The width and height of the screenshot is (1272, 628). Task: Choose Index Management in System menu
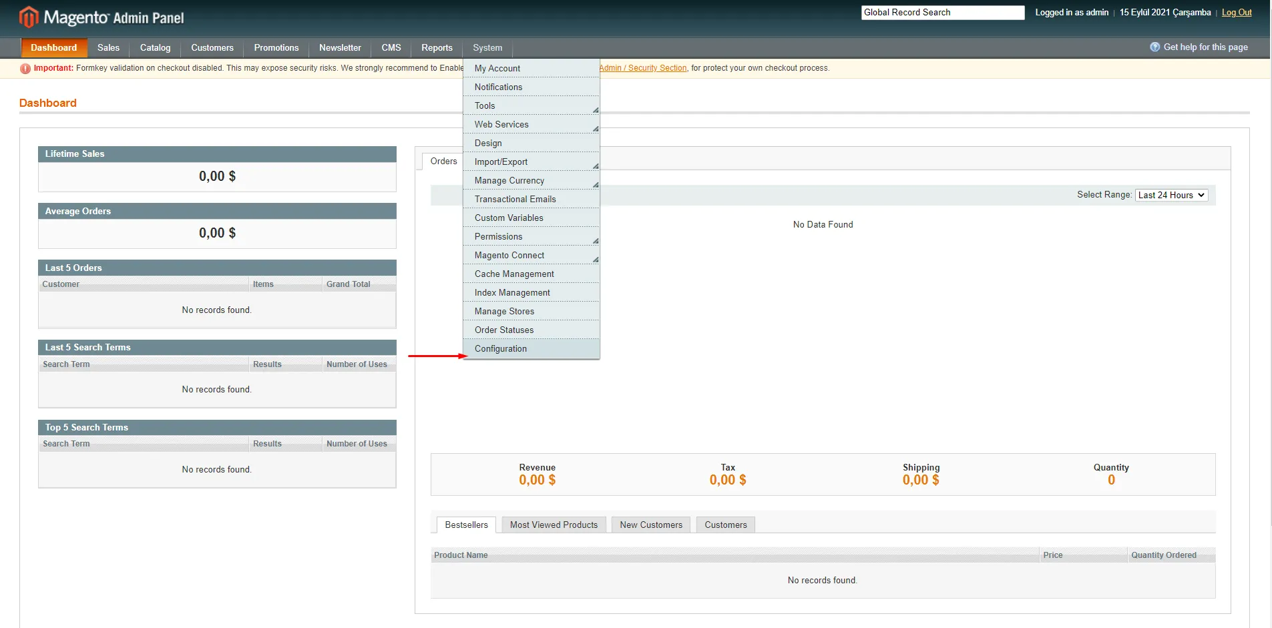pyautogui.click(x=512, y=293)
